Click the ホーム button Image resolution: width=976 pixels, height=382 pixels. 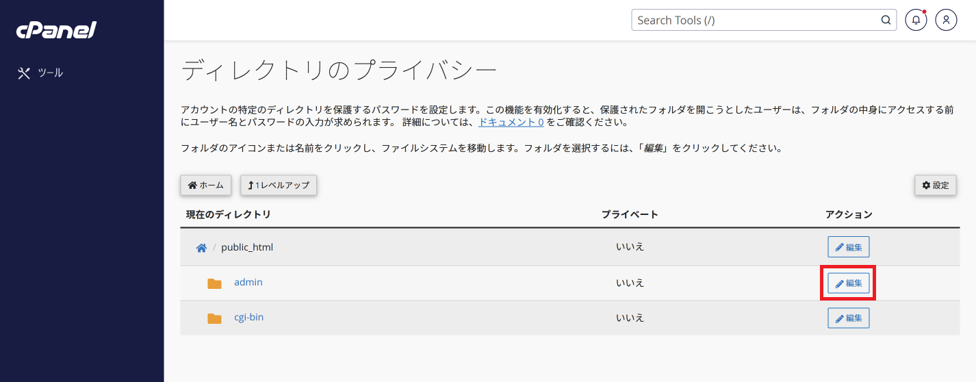tap(206, 186)
